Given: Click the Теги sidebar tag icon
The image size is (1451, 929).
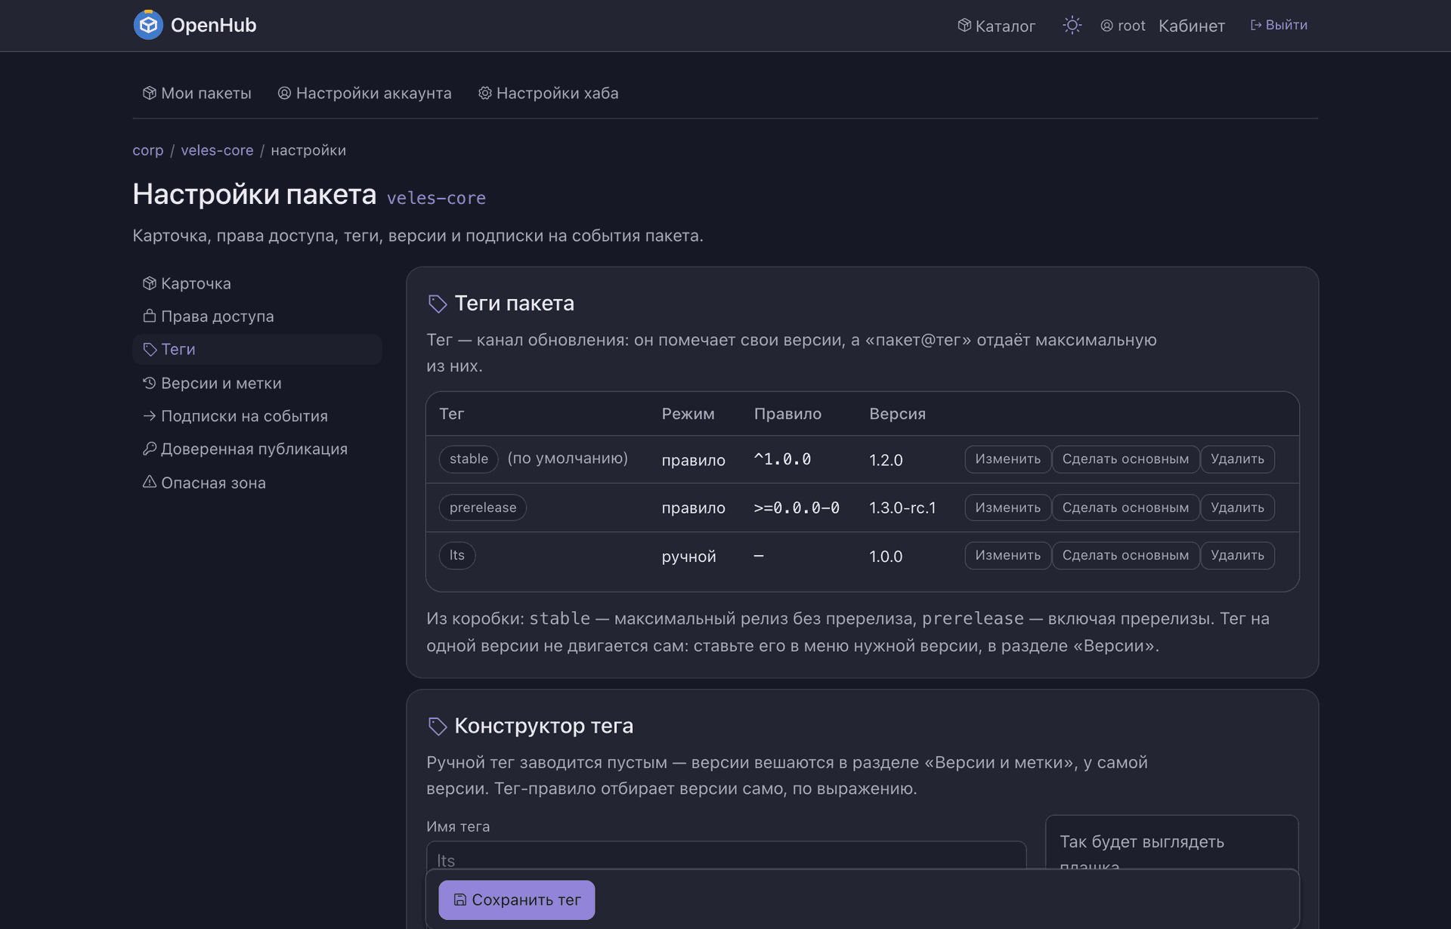Looking at the screenshot, I should tap(150, 349).
